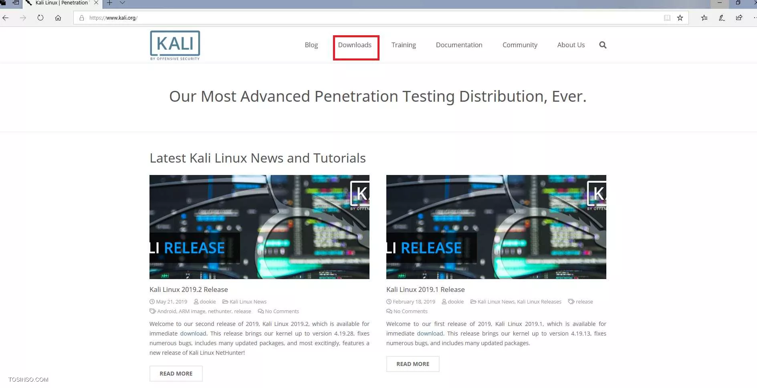Click the Set tabs aside icon

(x=16, y=3)
